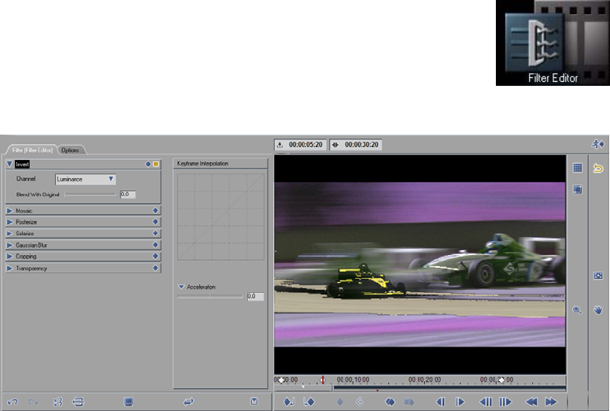Collapse the Acceleration section

[x=181, y=287]
